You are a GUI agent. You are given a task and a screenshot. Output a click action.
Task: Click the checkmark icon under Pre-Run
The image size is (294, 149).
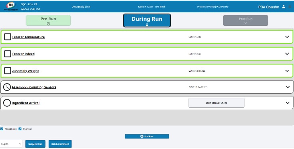[x=48, y=24]
